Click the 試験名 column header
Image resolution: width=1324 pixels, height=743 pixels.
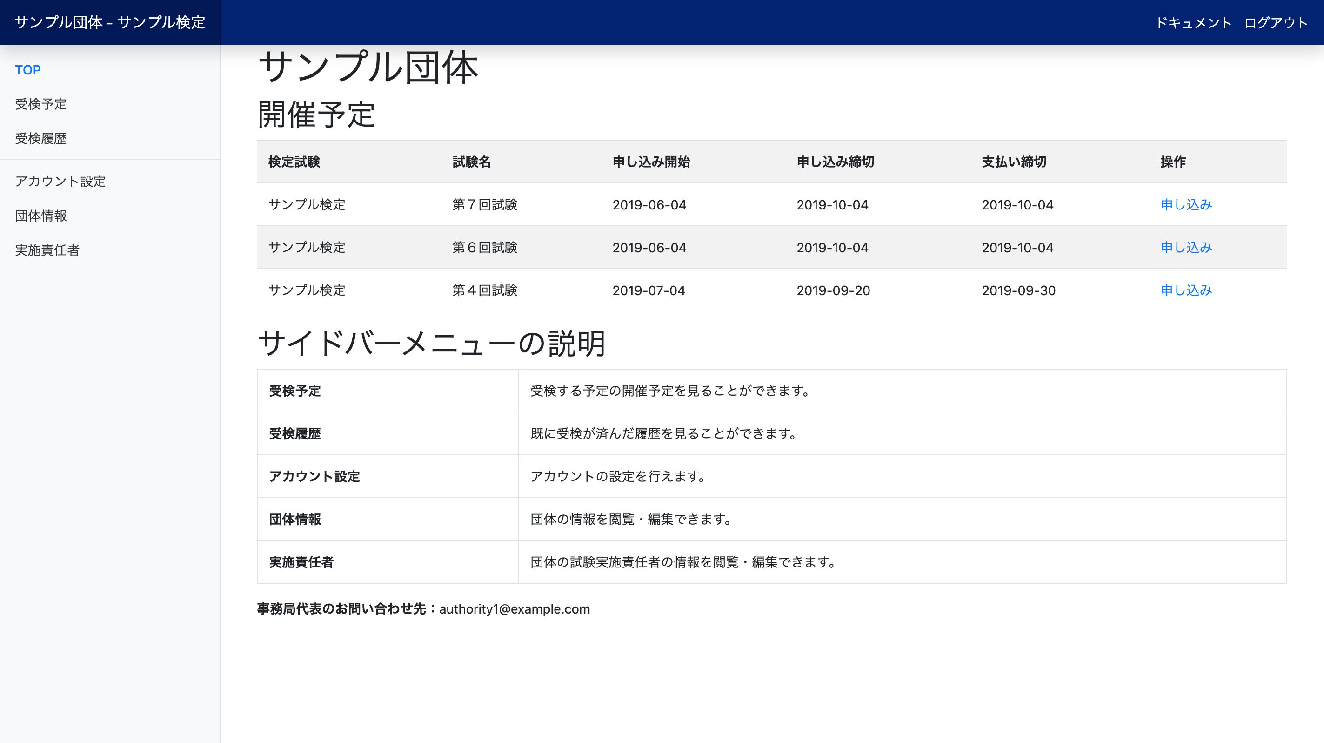point(471,162)
